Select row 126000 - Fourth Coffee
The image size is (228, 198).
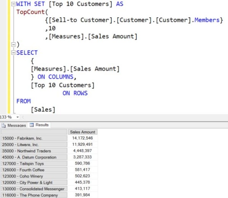click(x=34, y=170)
